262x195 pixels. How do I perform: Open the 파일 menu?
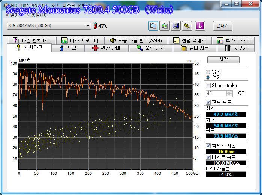(13, 15)
